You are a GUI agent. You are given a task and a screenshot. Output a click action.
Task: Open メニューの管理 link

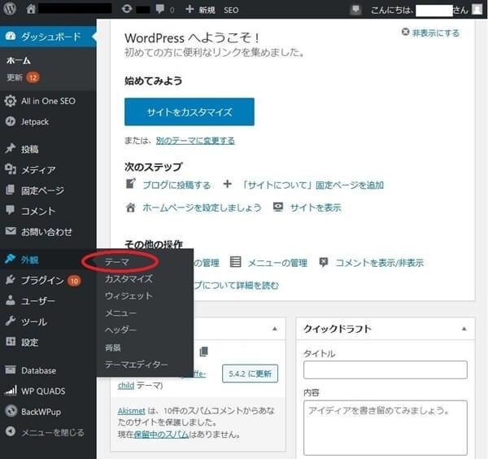277,263
